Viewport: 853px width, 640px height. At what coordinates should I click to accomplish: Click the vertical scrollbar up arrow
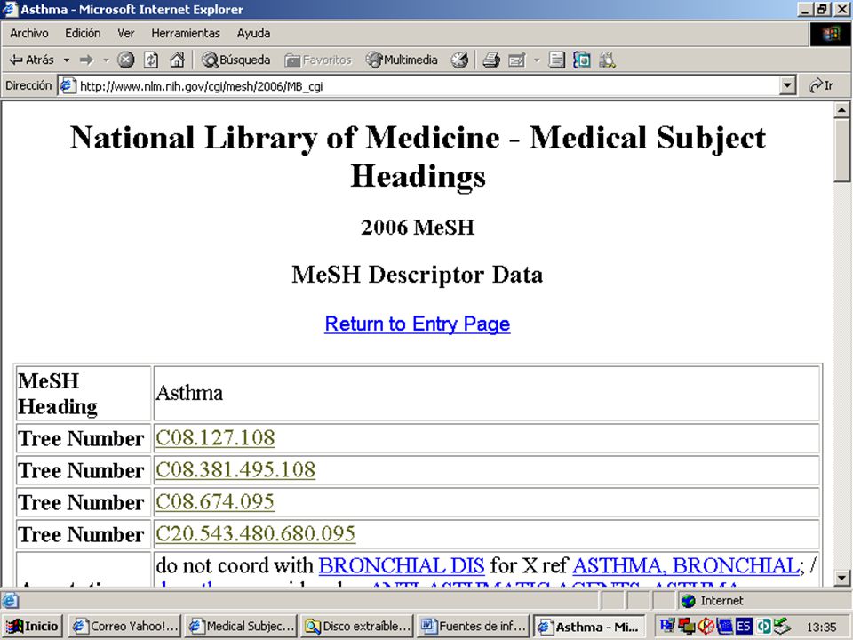[x=841, y=110]
